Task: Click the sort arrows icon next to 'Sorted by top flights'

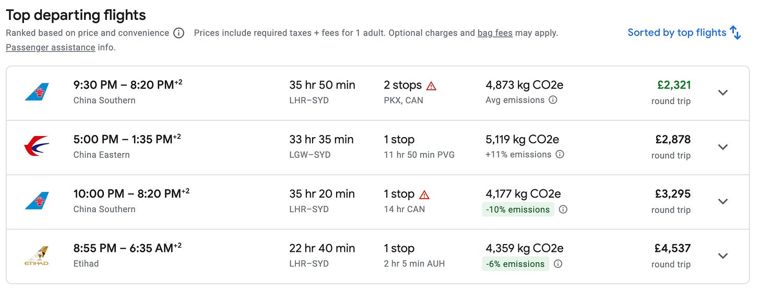Action: click(735, 33)
